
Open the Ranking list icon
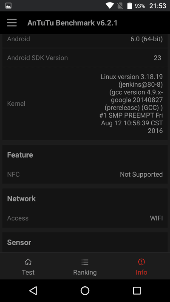85,262
